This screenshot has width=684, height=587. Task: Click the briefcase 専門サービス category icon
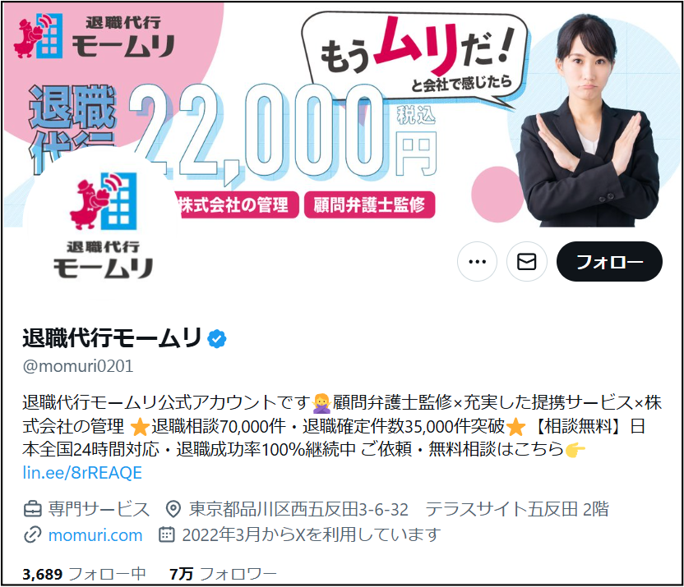click(x=32, y=509)
